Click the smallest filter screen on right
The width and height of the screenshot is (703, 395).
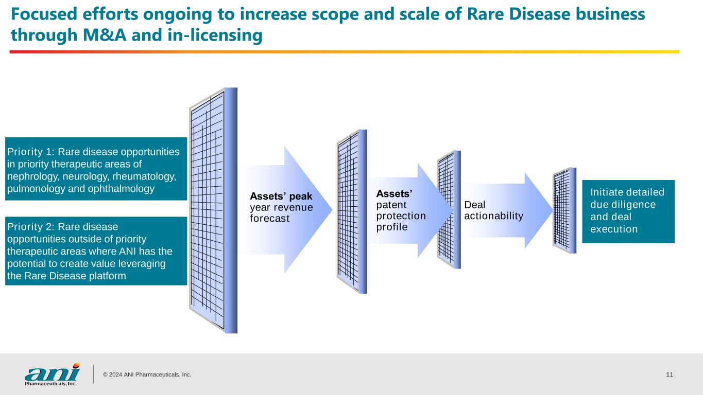coord(564,210)
